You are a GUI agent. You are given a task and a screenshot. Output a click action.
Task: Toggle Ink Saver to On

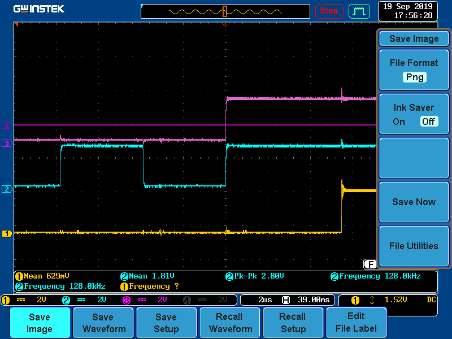coord(398,121)
